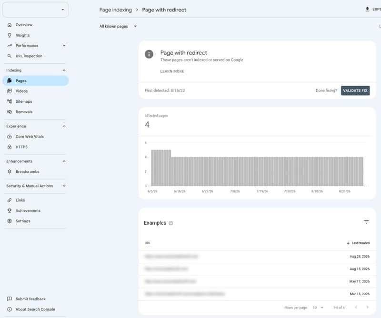Click the URL row crawled May 17, 2026
Screen dimensions: 381x318
coord(257,281)
